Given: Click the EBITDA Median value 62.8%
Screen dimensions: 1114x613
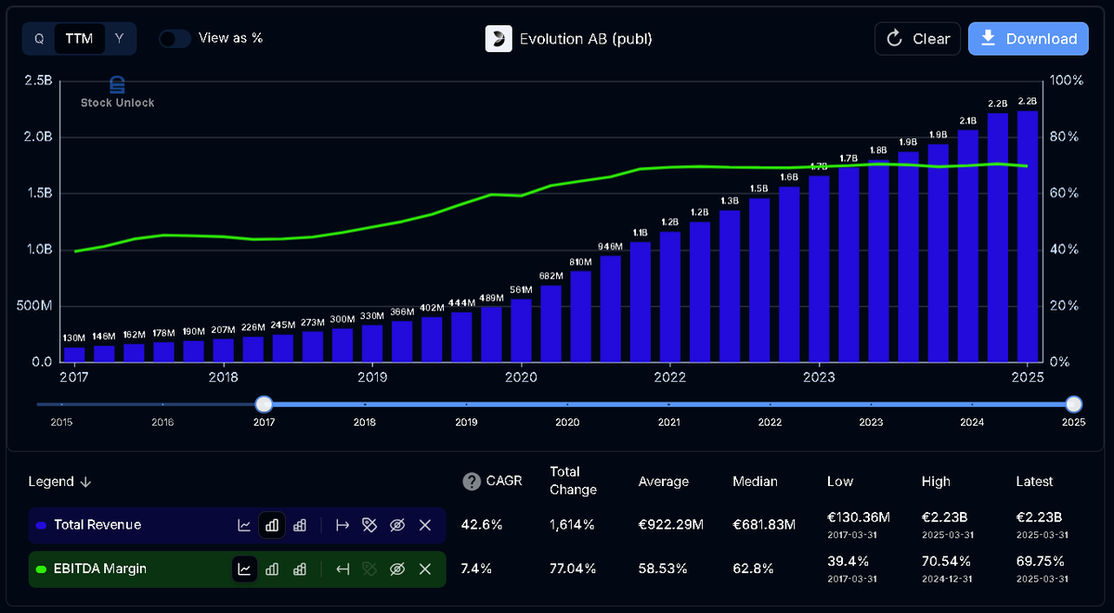Looking at the screenshot, I should (x=753, y=568).
